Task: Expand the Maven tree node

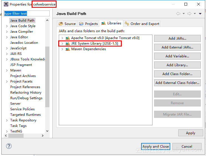Action: [7, 70]
